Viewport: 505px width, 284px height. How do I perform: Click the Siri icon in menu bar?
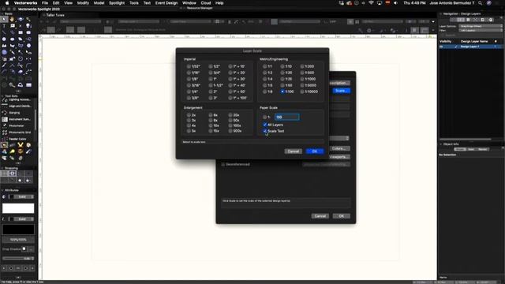pos(488,3)
